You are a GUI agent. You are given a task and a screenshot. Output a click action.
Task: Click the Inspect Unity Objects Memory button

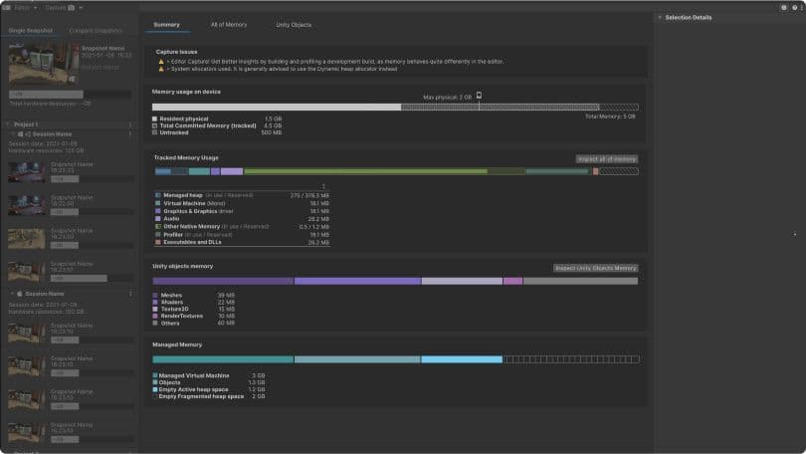[595, 268]
